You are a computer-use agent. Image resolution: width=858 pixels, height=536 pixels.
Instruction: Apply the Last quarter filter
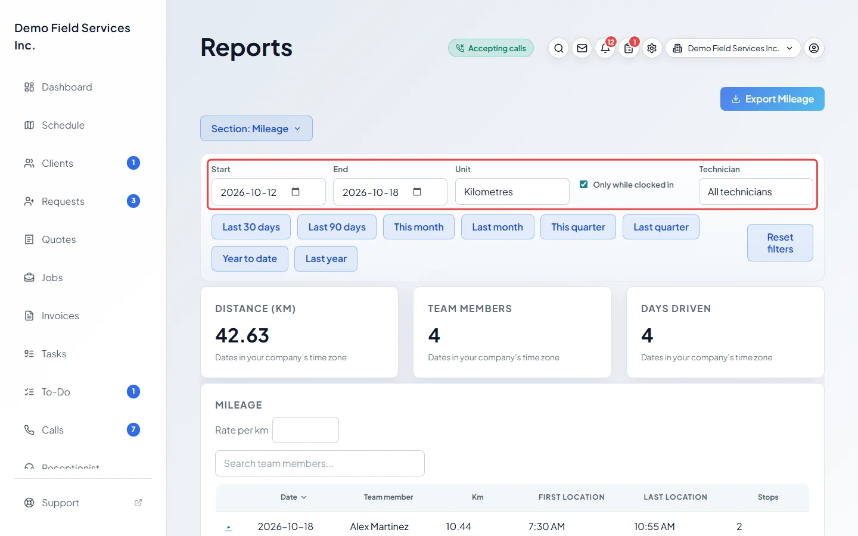[x=661, y=227]
